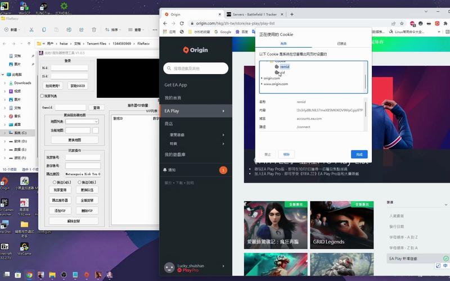Click the 获取SGSID button in tool window

pyautogui.click(x=78, y=86)
